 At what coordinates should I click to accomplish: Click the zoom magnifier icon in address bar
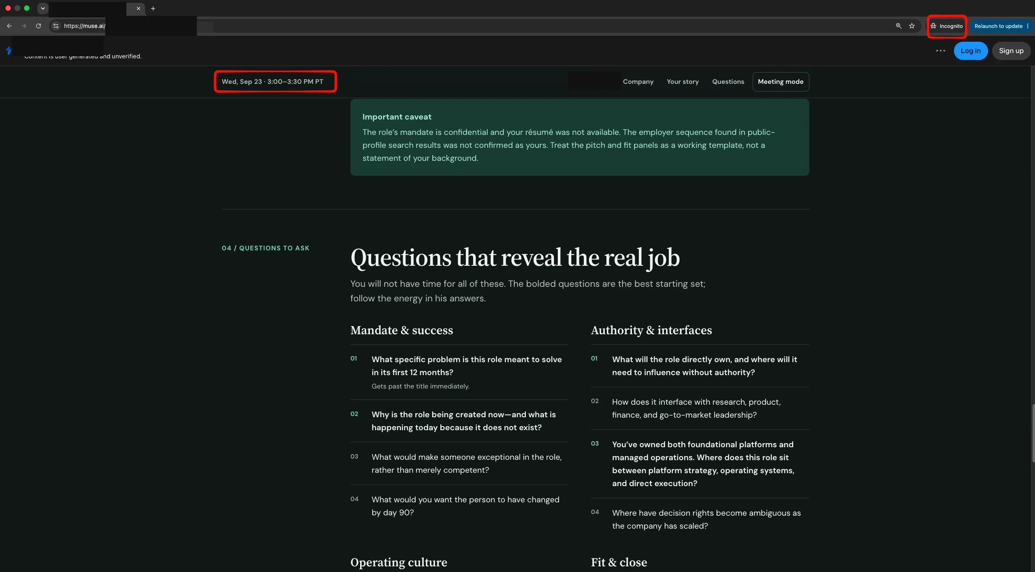pos(898,26)
